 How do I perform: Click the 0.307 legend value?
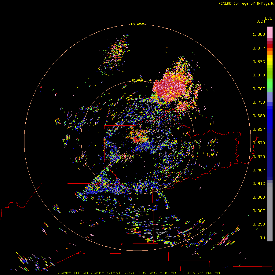pos(259,211)
